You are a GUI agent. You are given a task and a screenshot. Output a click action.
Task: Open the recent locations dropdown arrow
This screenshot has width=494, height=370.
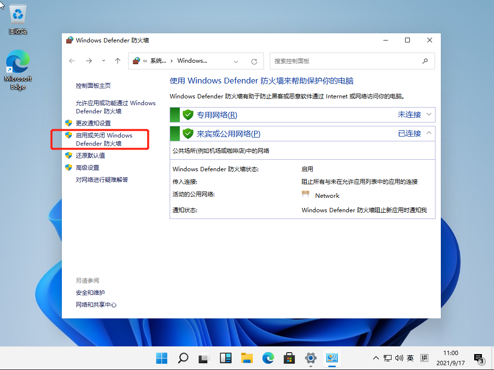pyautogui.click(x=103, y=61)
